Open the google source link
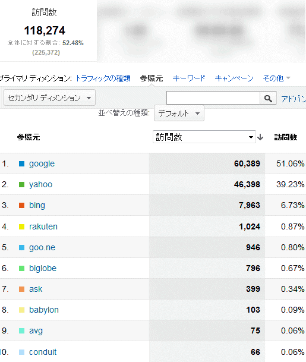This screenshot has width=306, height=362. [42, 163]
